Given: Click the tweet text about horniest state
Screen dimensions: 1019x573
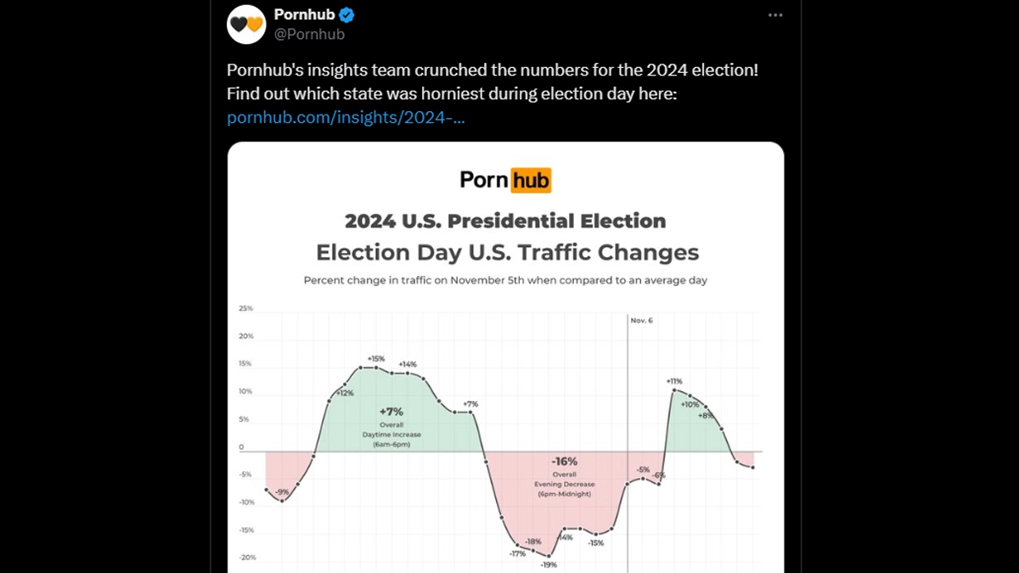Looking at the screenshot, I should [452, 93].
